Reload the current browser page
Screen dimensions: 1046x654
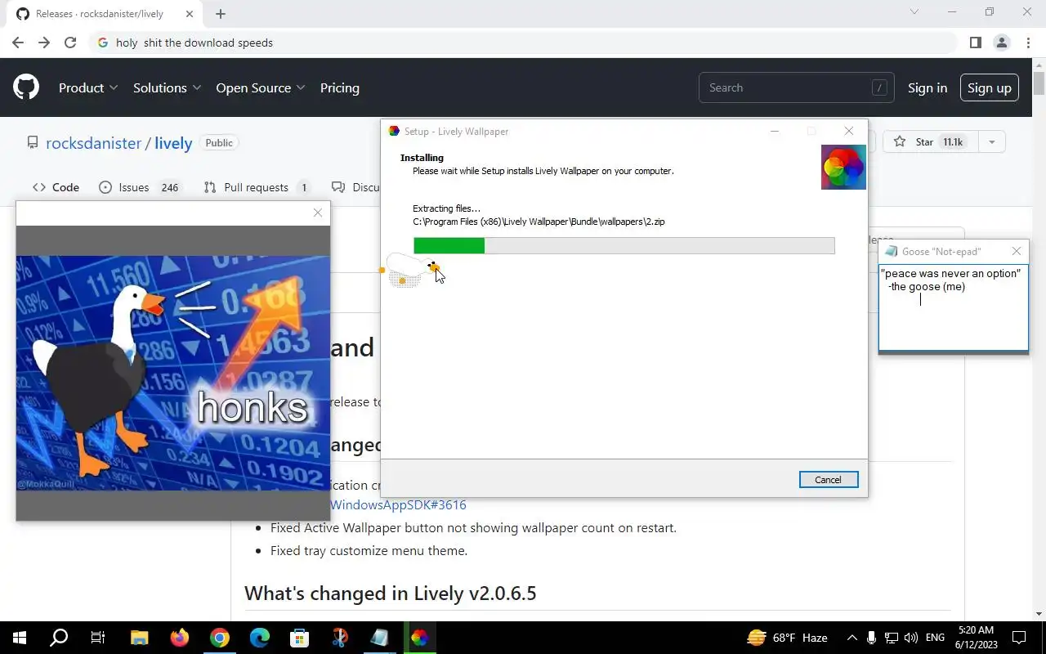70,43
